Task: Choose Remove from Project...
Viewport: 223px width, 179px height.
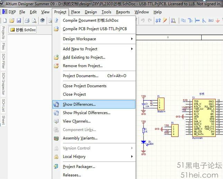Action: [x=94, y=66]
